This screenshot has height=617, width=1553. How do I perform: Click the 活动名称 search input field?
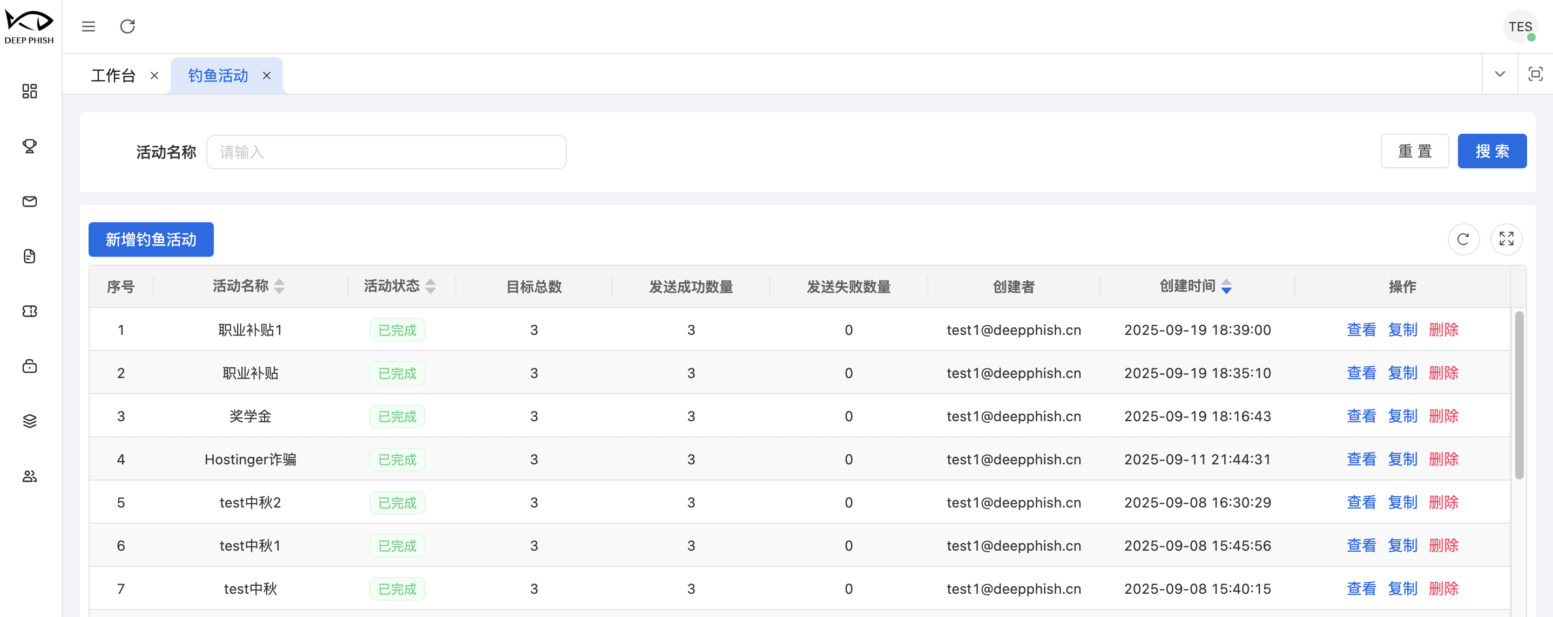(x=387, y=152)
